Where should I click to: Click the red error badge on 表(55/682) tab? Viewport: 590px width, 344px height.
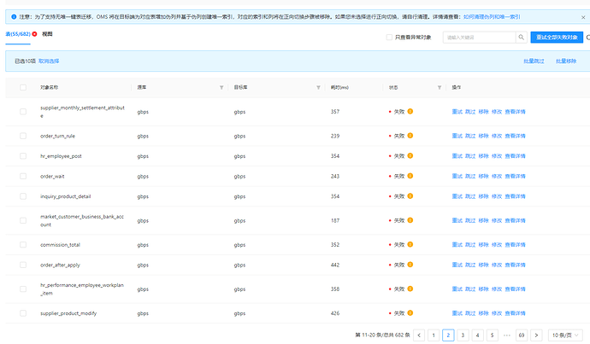coord(34,34)
